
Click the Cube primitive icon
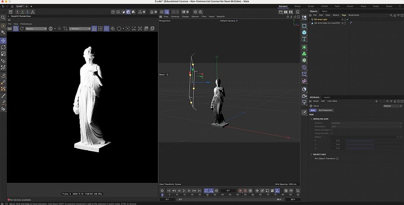pyautogui.click(x=304, y=32)
